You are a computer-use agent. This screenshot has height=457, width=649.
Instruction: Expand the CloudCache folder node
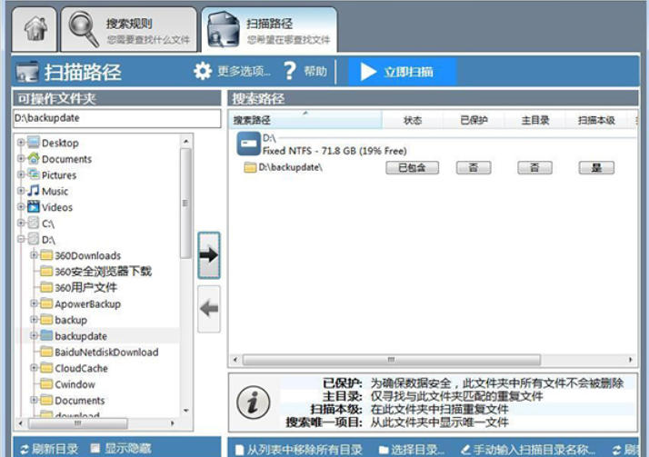34,368
